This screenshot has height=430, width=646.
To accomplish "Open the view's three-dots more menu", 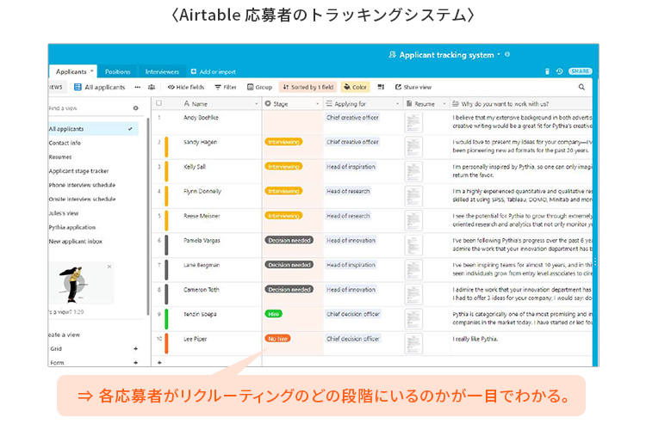I will (x=138, y=87).
